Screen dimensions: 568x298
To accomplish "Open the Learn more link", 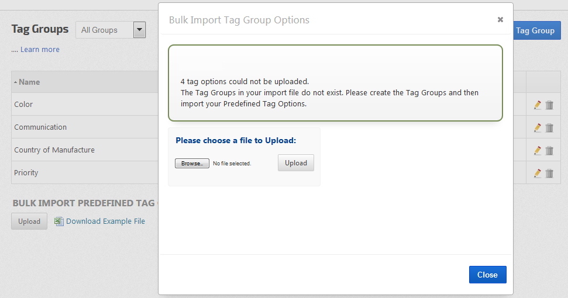I will [40, 50].
